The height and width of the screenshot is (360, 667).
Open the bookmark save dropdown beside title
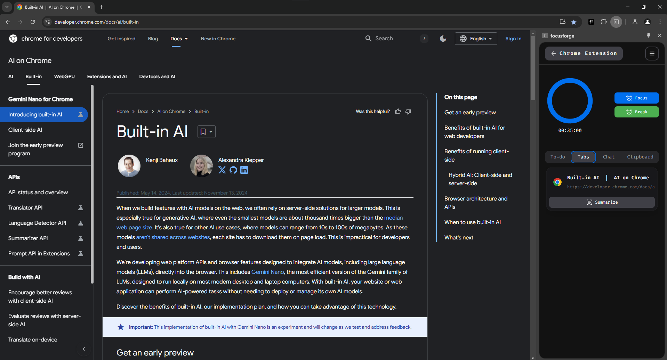coord(207,132)
